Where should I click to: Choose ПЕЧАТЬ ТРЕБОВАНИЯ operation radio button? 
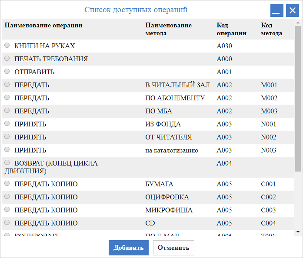pyautogui.click(x=7, y=59)
